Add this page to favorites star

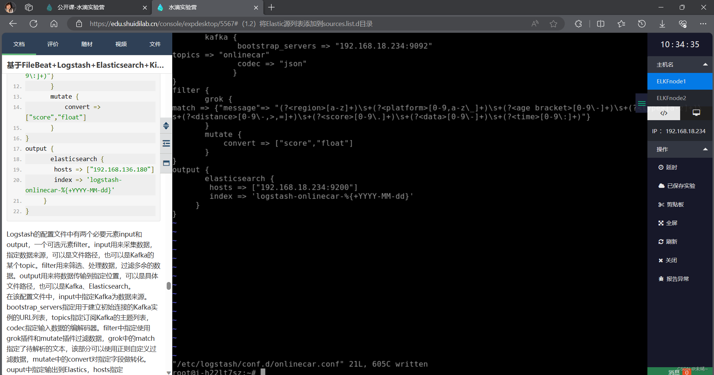click(x=554, y=24)
